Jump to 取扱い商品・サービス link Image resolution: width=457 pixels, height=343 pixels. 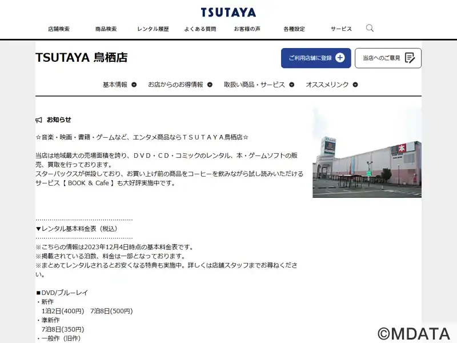254,85
